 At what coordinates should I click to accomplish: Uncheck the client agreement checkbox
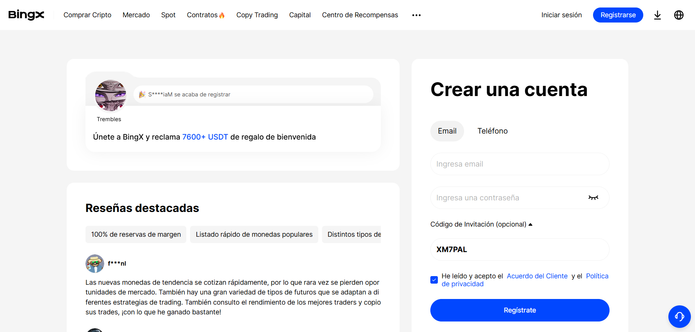(434, 280)
